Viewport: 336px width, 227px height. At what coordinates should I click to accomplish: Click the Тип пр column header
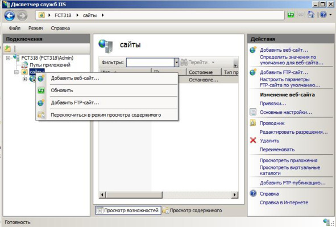coord(231,72)
